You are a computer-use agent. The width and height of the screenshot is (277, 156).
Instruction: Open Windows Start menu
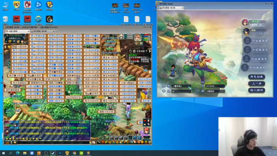[x=3, y=153]
